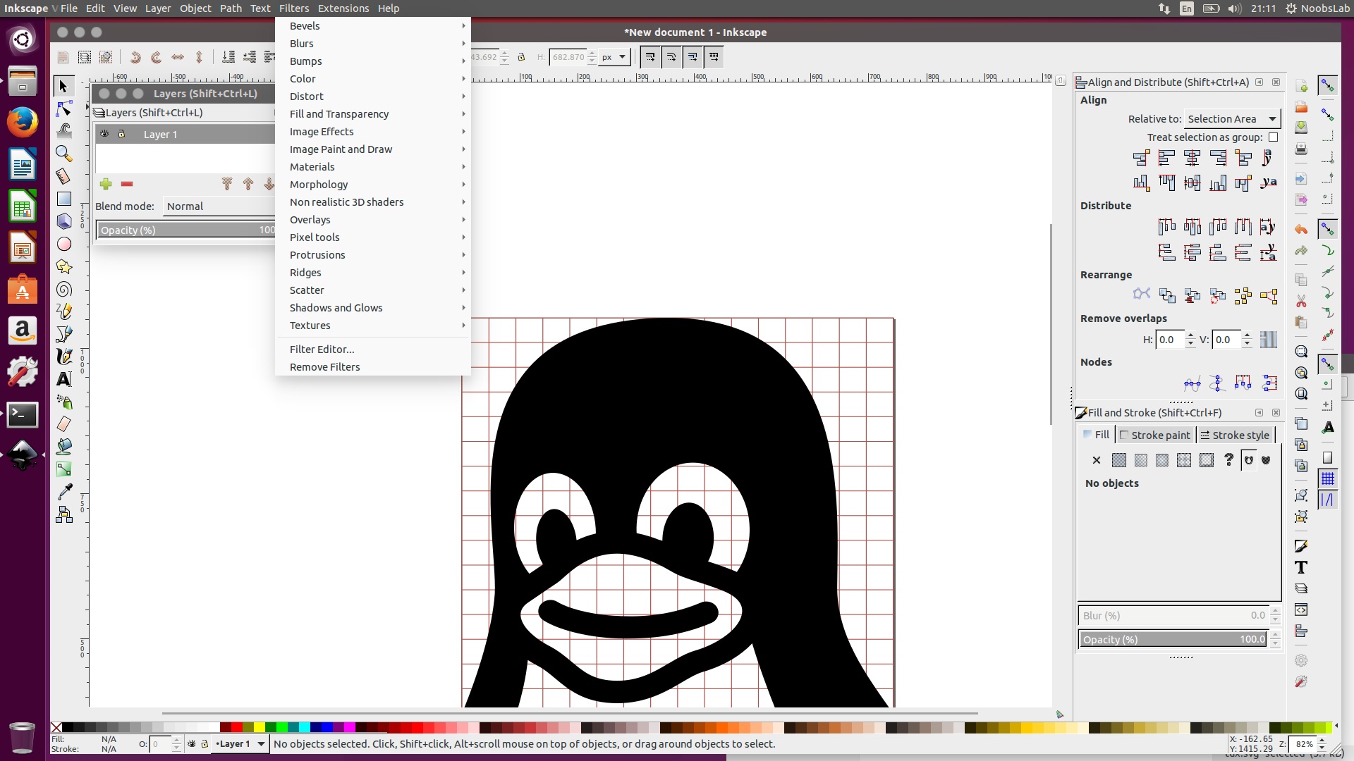Click the Filters menu item

pyautogui.click(x=293, y=8)
